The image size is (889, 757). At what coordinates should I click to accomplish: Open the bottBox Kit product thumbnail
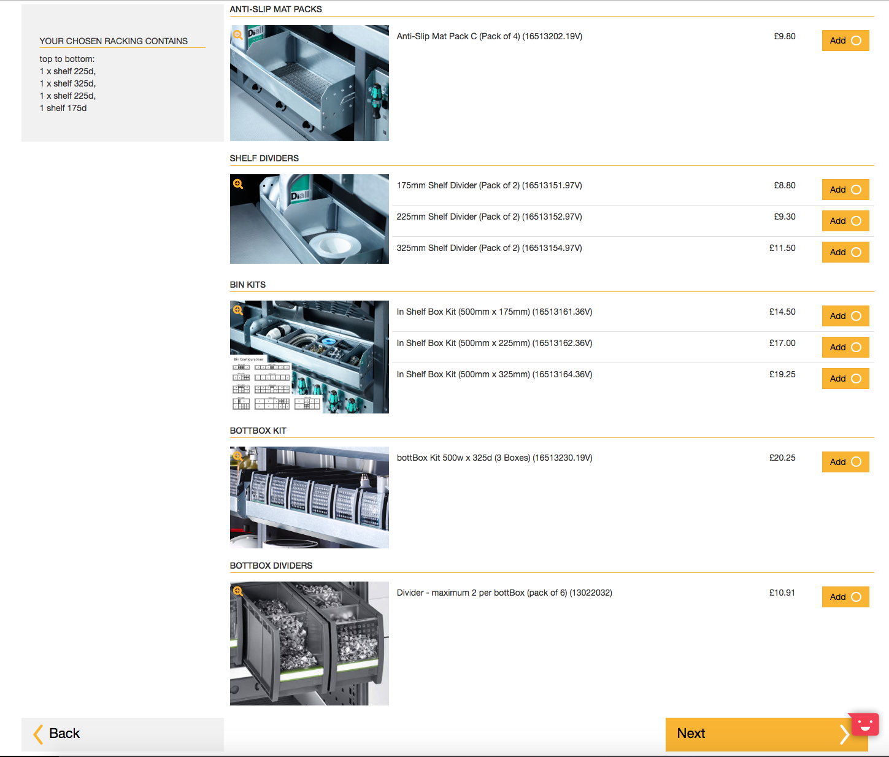[x=309, y=498]
